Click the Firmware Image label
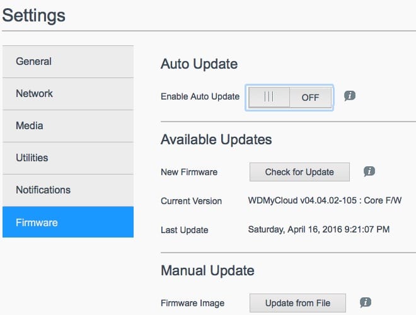 (192, 303)
